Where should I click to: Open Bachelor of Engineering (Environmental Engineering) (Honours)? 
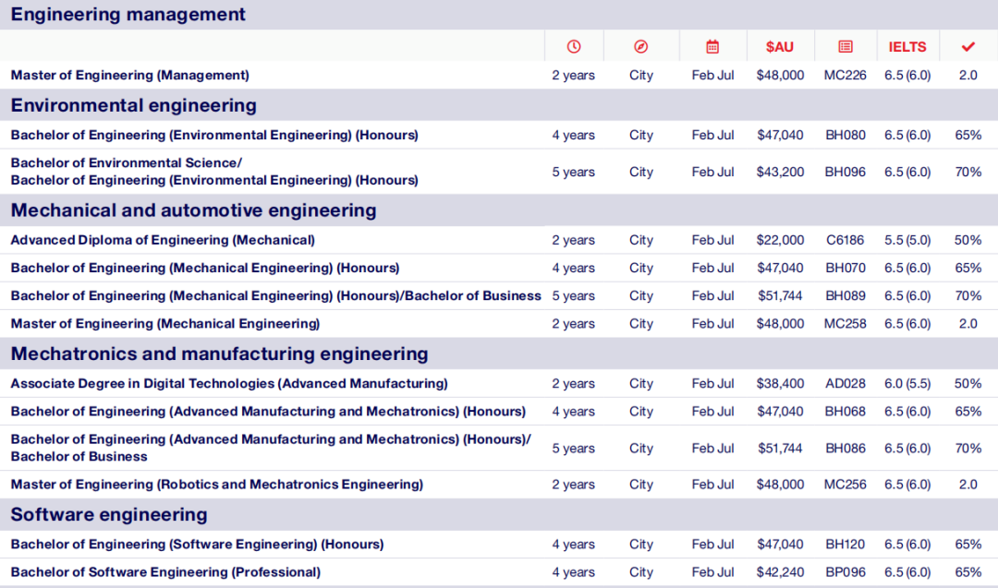click(214, 135)
